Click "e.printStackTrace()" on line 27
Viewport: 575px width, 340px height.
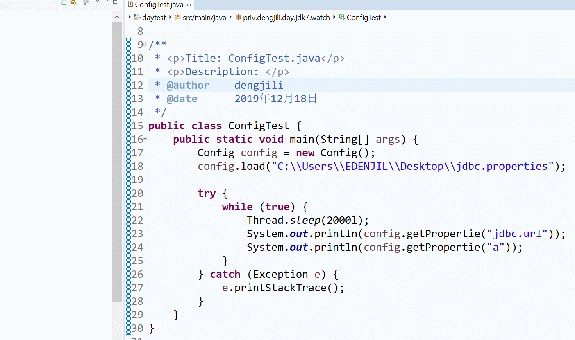click(x=280, y=288)
